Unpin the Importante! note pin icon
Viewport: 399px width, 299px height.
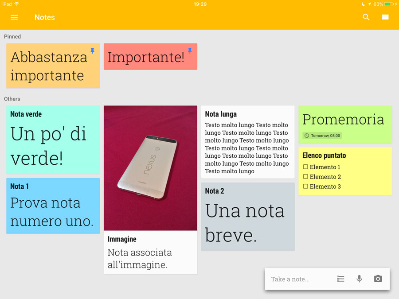point(190,50)
